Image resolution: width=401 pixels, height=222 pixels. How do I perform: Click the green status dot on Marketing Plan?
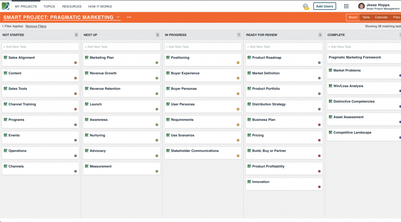(157, 63)
